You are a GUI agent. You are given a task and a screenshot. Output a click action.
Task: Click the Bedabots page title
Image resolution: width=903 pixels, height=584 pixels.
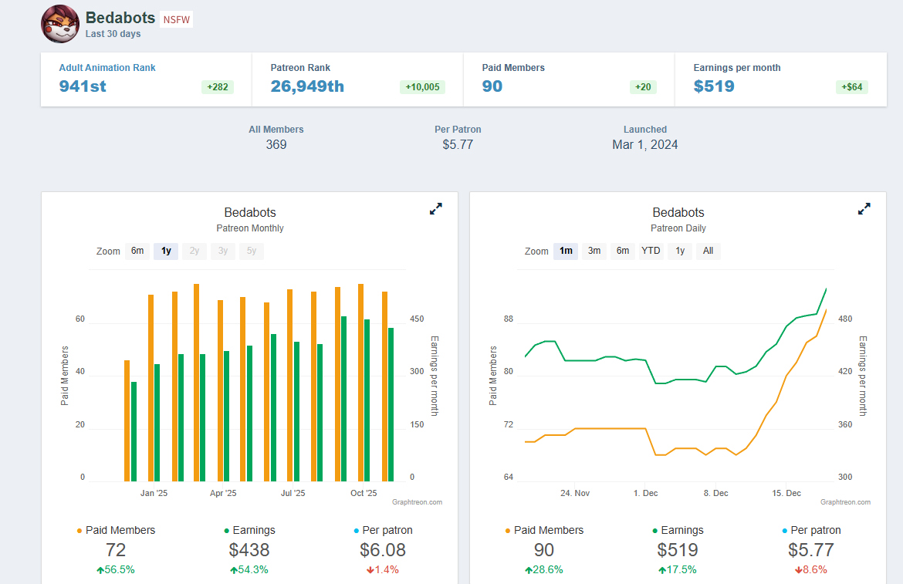coord(120,18)
